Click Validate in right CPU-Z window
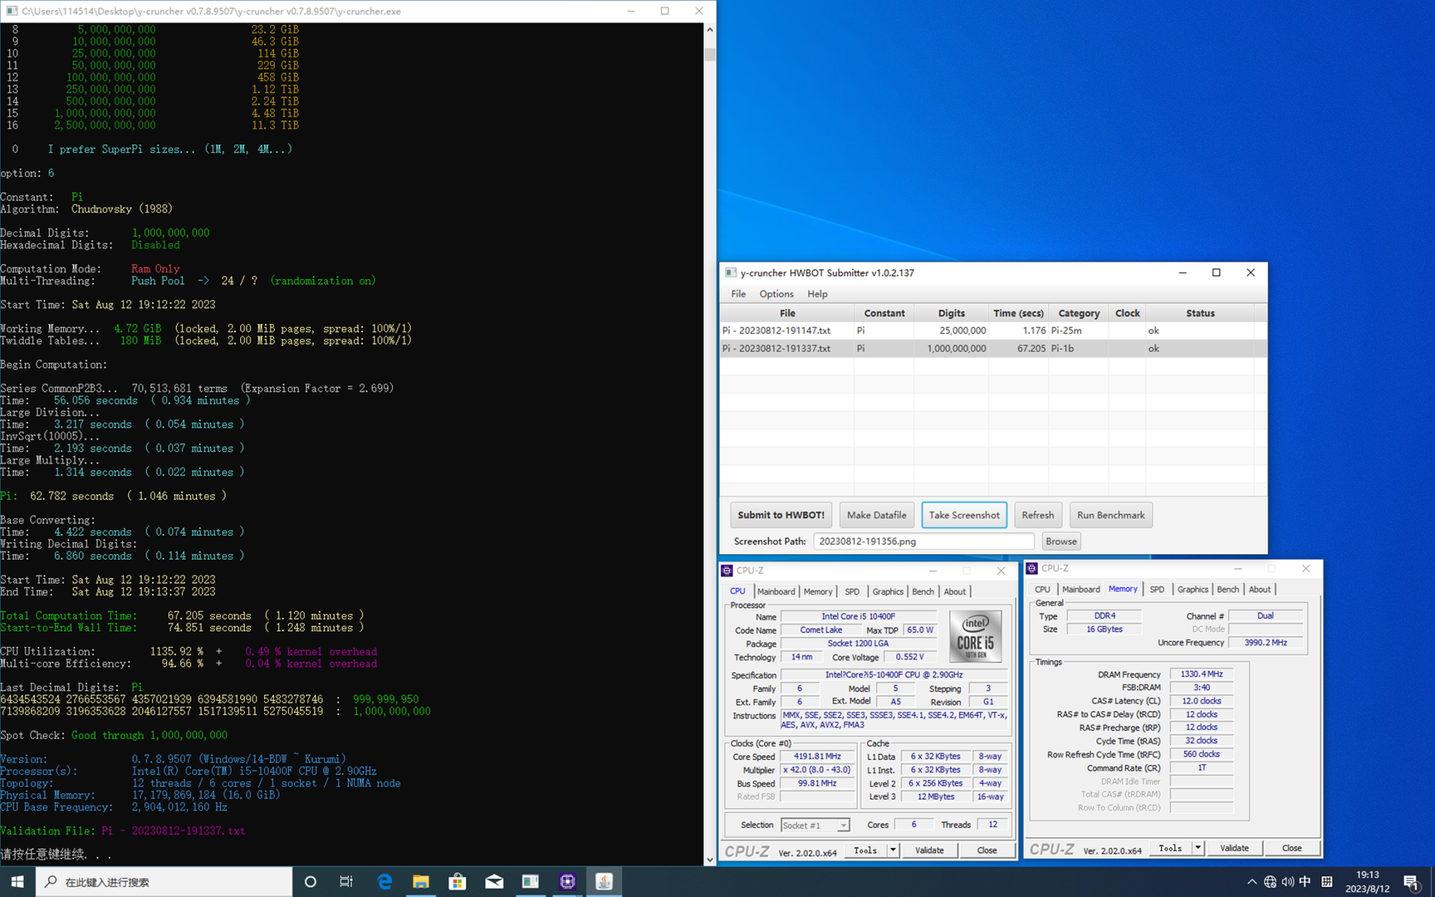Screen dimensions: 1435x897 (x=1234, y=848)
